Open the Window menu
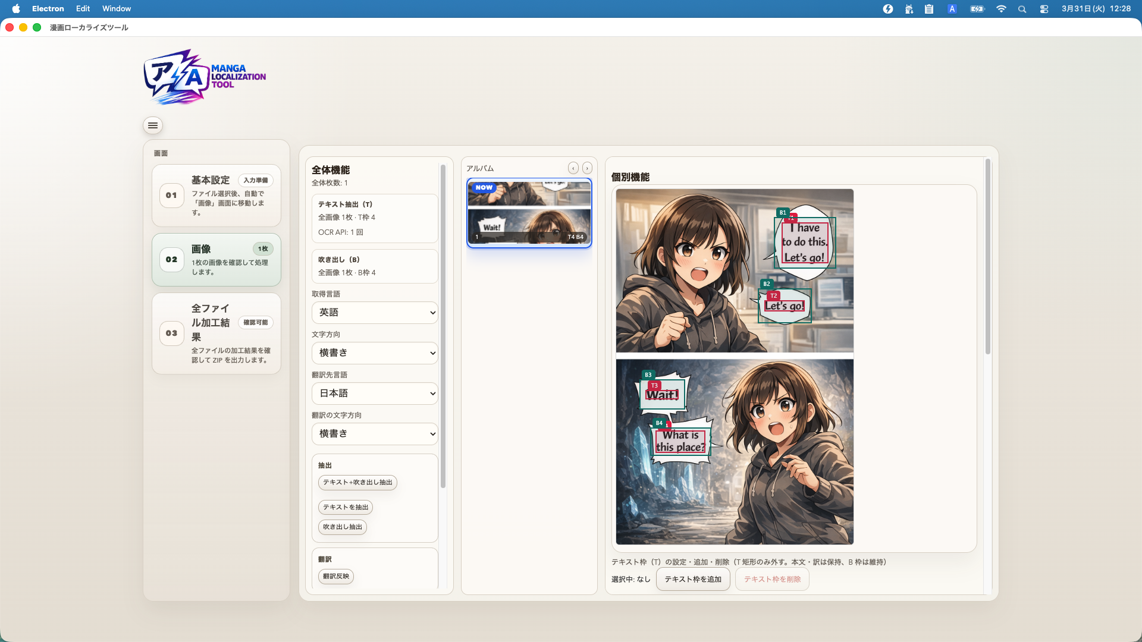The height and width of the screenshot is (642, 1142). coord(116,9)
